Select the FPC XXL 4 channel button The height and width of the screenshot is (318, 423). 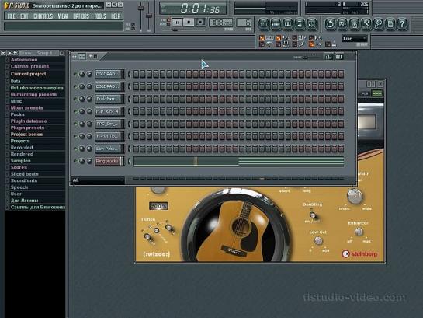pyautogui.click(x=107, y=111)
